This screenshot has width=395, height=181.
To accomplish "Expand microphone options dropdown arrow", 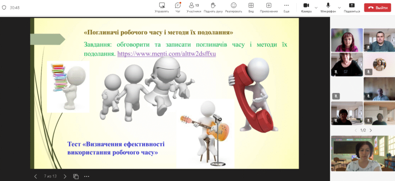I will tap(339, 8).
